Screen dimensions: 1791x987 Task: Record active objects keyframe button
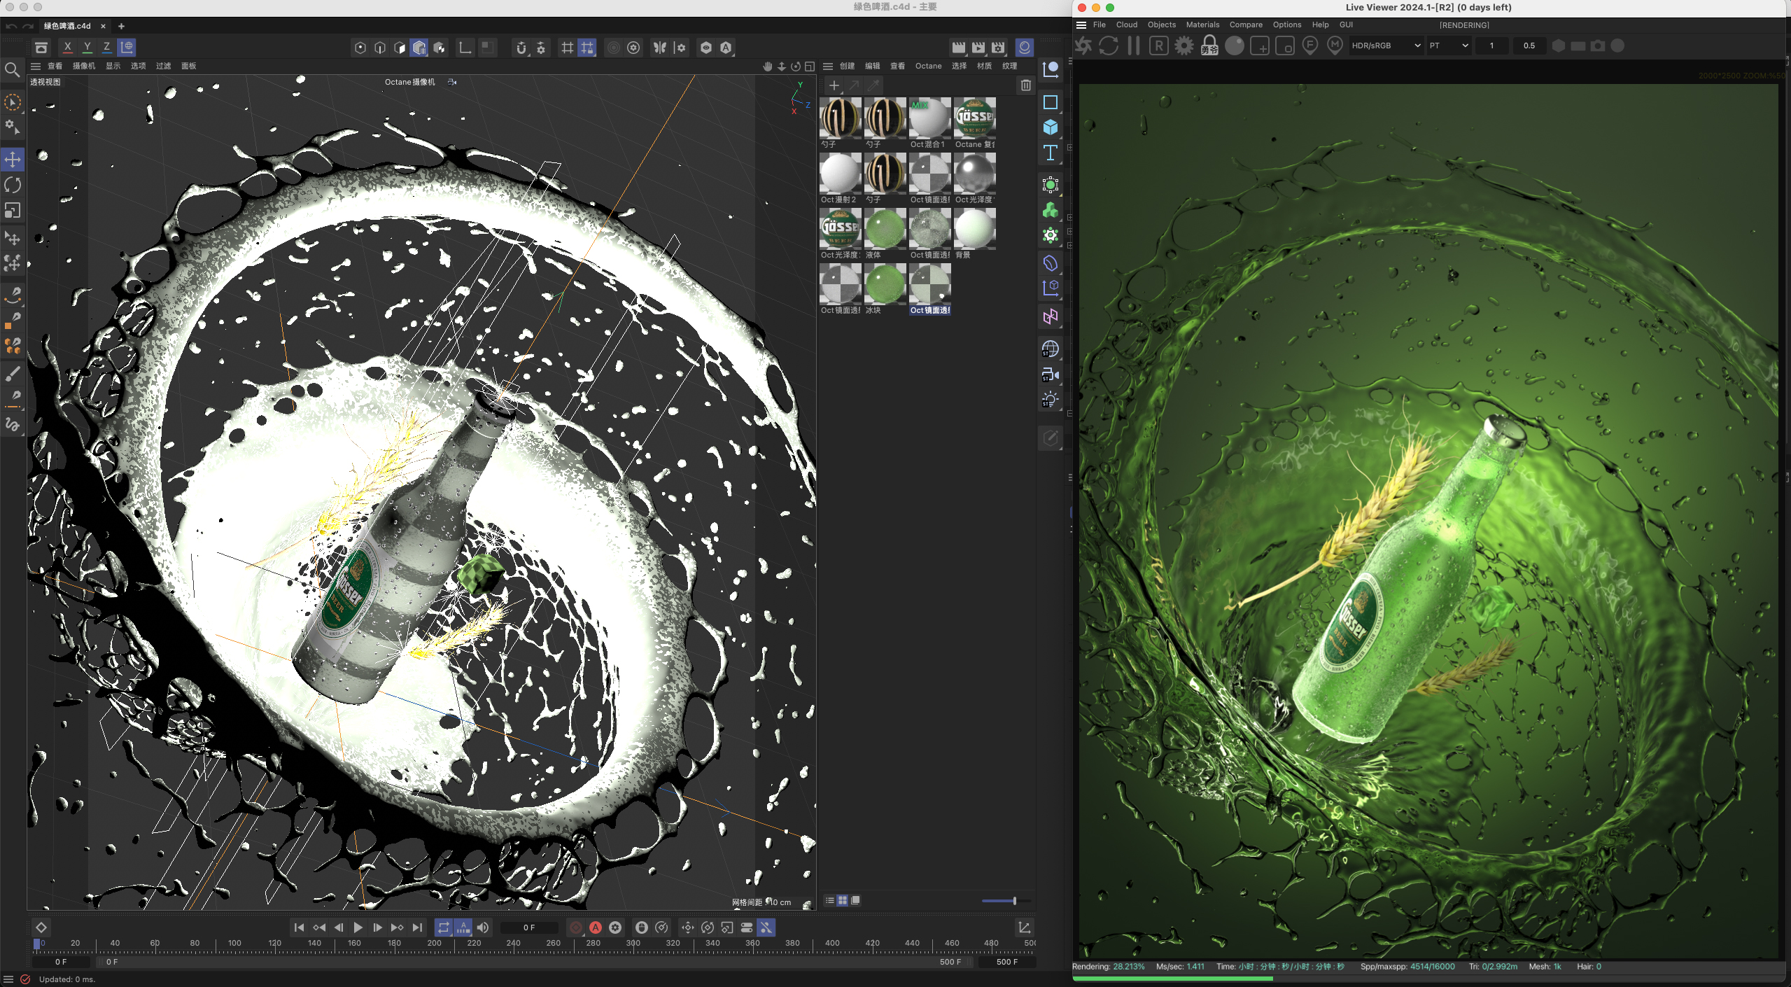pyautogui.click(x=576, y=927)
